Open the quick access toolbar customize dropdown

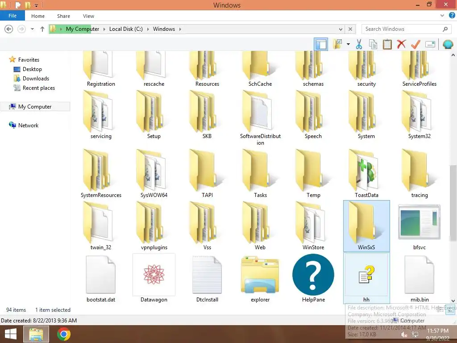coord(37,5)
